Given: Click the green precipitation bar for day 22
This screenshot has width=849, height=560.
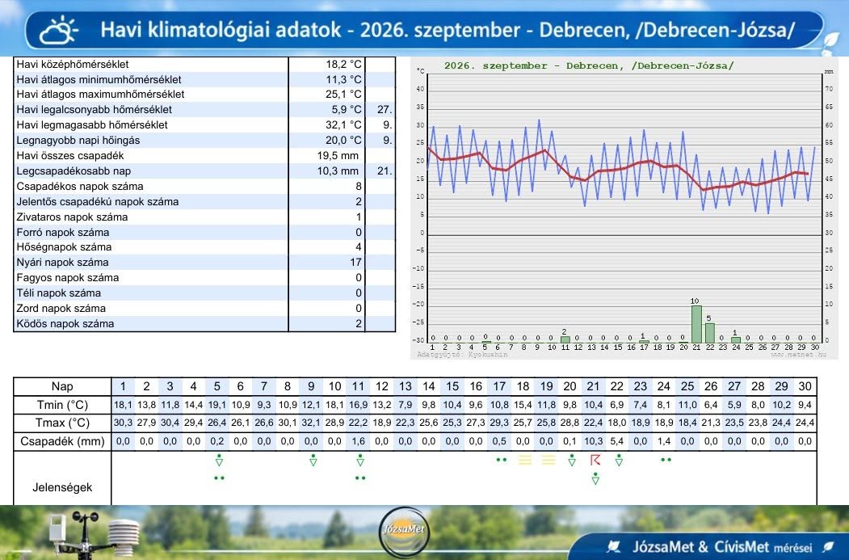Looking at the screenshot, I should [x=710, y=333].
